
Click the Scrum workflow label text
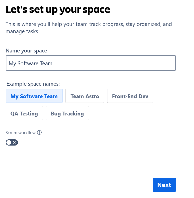coord(20,133)
